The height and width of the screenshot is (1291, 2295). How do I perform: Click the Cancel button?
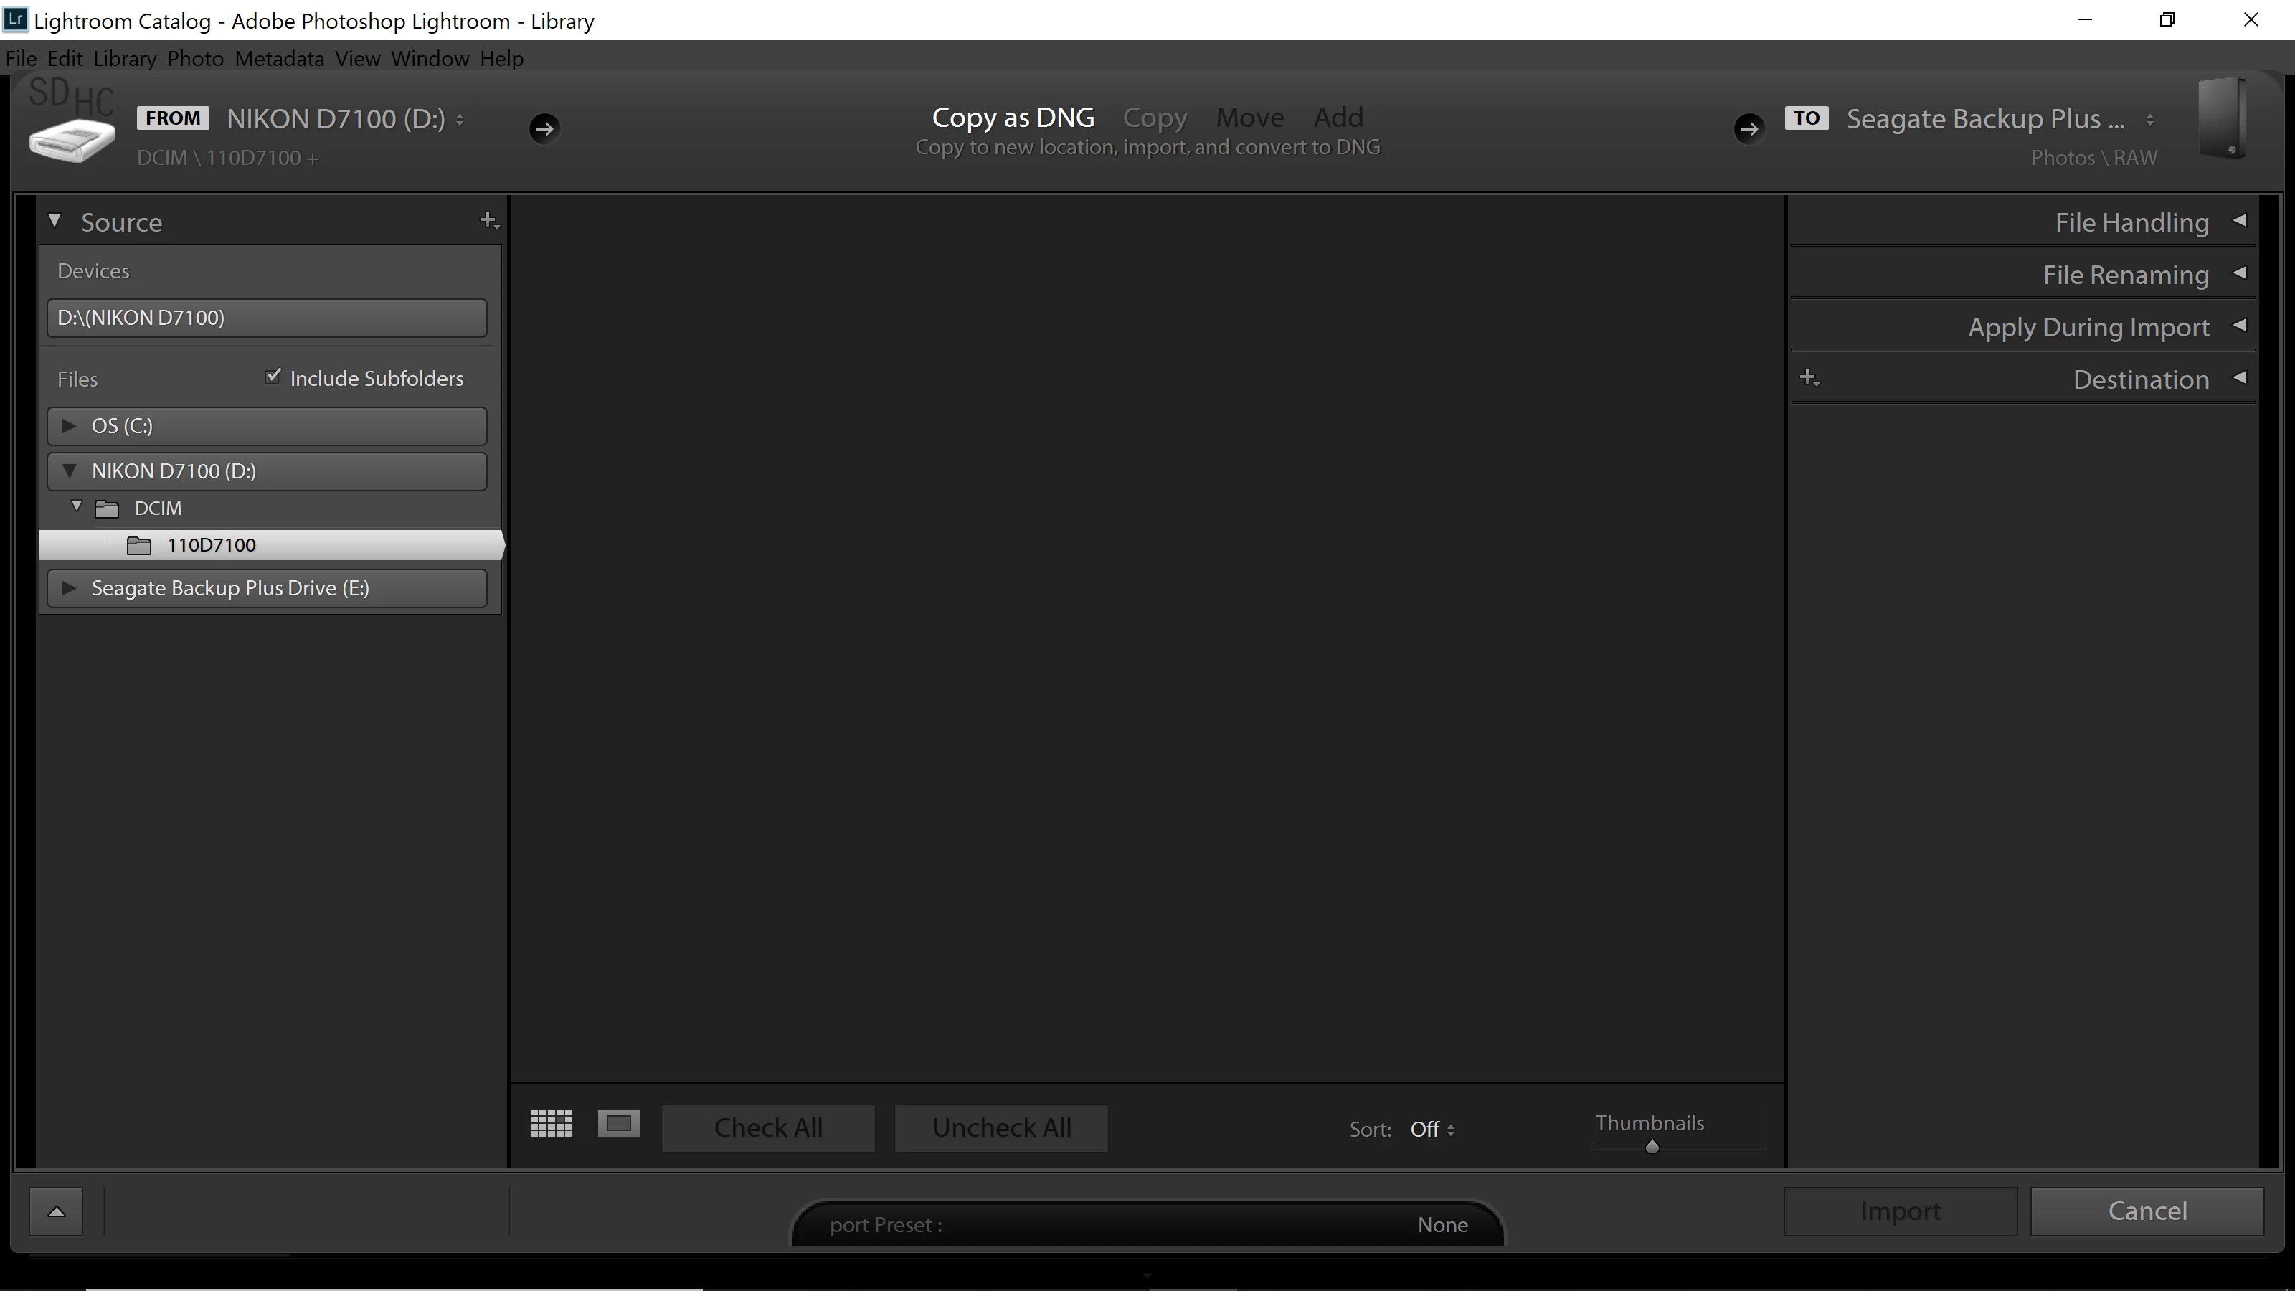pos(2147,1211)
